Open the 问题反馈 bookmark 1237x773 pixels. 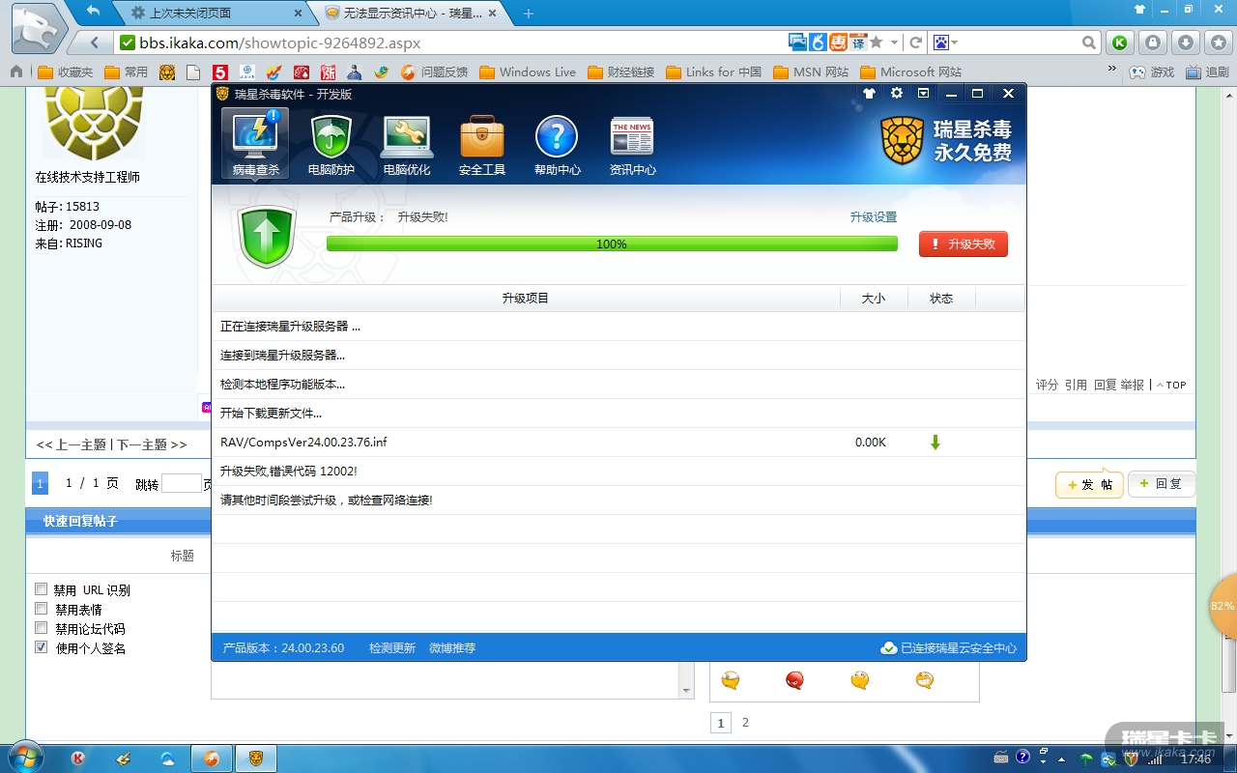[434, 72]
